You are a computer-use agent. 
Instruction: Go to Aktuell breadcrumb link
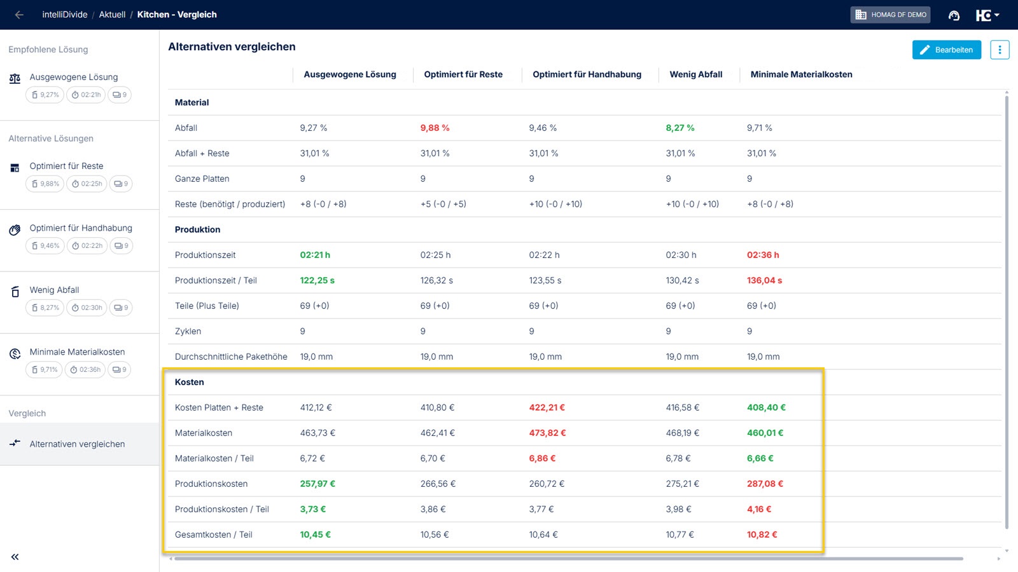(112, 15)
